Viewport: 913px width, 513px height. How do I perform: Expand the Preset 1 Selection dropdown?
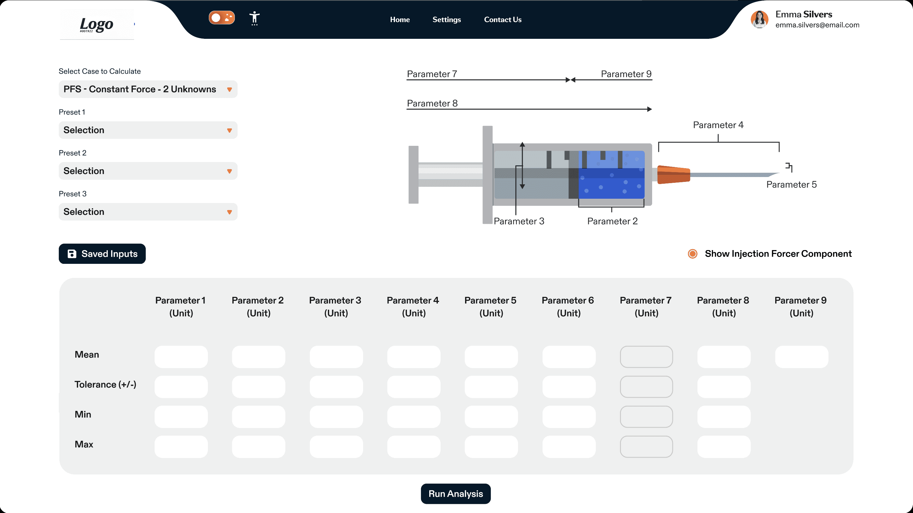[x=148, y=130]
